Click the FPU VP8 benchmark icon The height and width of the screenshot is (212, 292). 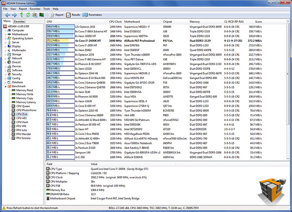[14, 126]
